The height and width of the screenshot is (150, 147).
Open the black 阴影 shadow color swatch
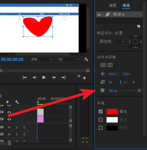(112, 128)
